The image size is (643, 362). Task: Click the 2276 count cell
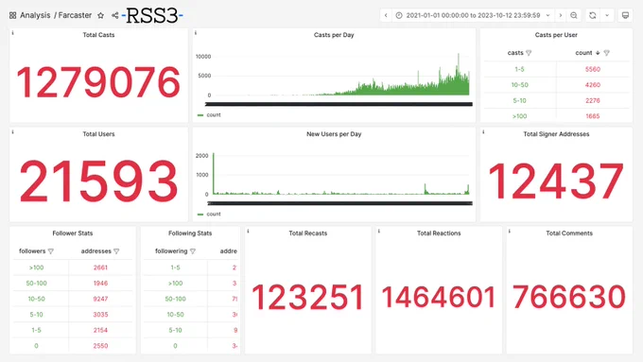tap(593, 100)
